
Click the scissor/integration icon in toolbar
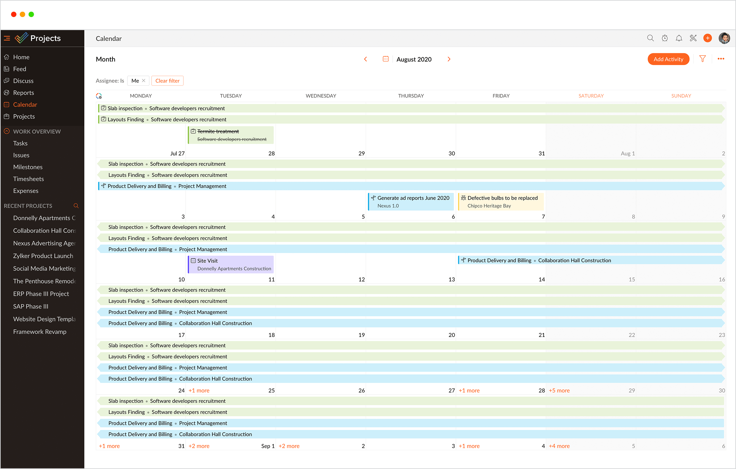point(694,38)
